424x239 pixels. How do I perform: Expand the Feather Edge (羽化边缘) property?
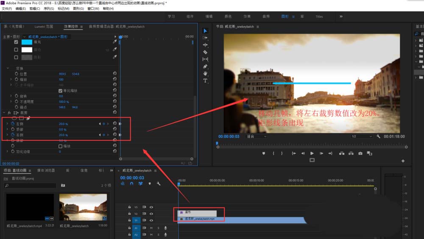(x=7, y=152)
